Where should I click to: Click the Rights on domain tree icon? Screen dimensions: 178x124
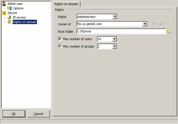click(9, 22)
